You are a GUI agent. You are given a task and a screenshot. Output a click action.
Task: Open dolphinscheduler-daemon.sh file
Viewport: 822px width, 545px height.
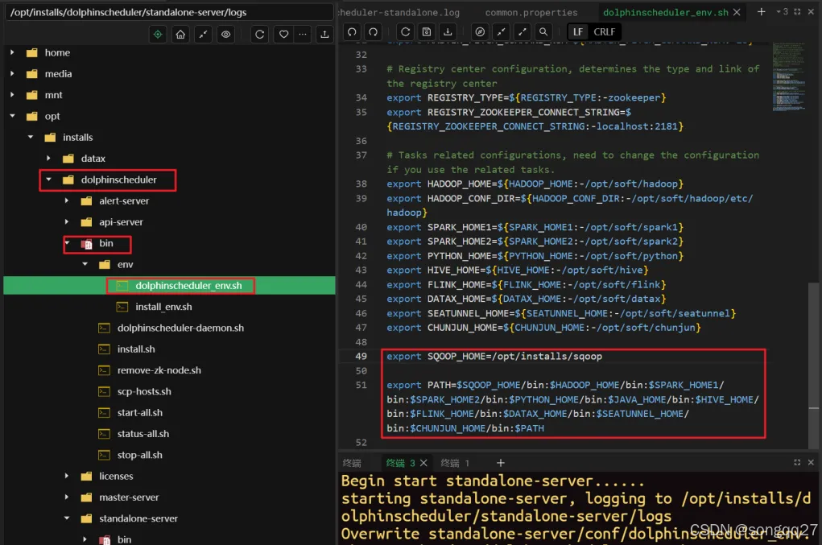click(x=180, y=328)
